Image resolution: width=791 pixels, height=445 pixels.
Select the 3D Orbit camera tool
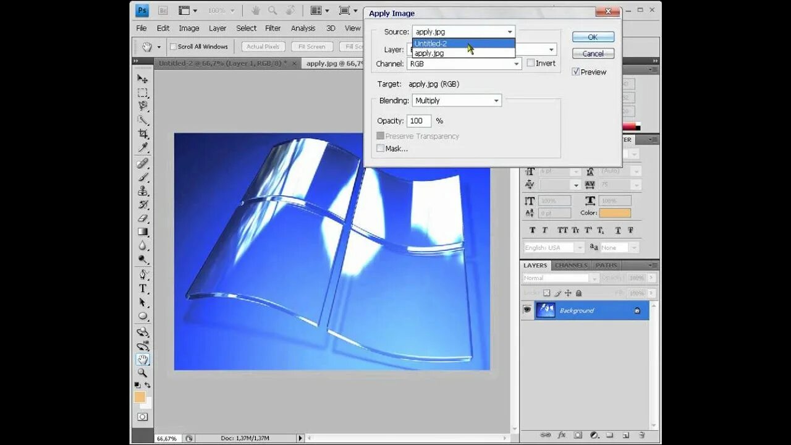click(x=143, y=345)
